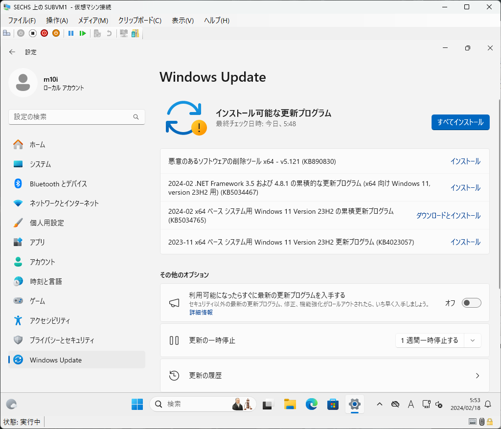The image size is (501, 429).
Task: Open the メディア(M) menu
Action: (93, 21)
